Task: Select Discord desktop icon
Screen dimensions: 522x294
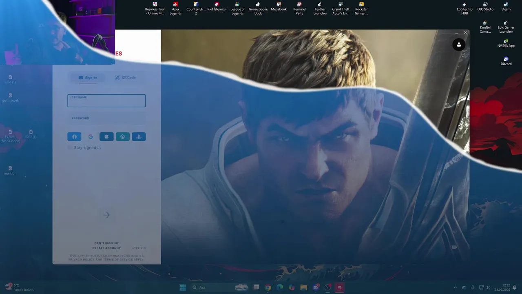Action: click(506, 61)
